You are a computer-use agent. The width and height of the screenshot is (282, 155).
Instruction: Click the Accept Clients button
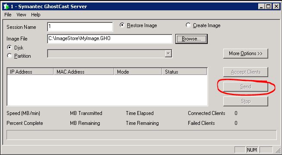(x=246, y=72)
